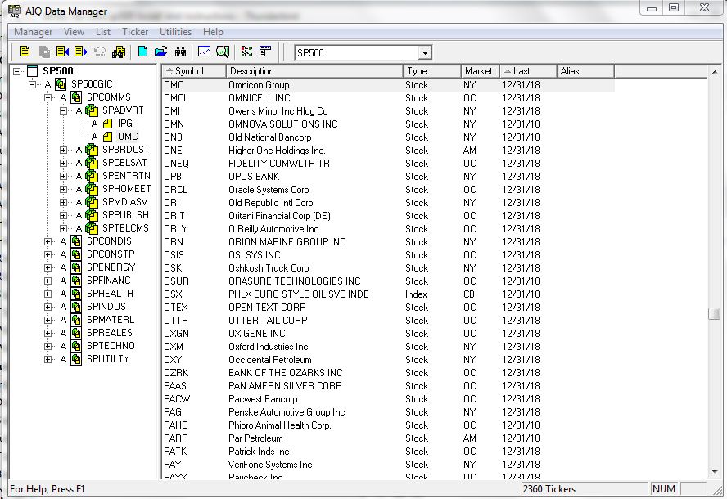The image size is (727, 499).
Task: Click the red-green tree structure icon
Action: tap(247, 52)
